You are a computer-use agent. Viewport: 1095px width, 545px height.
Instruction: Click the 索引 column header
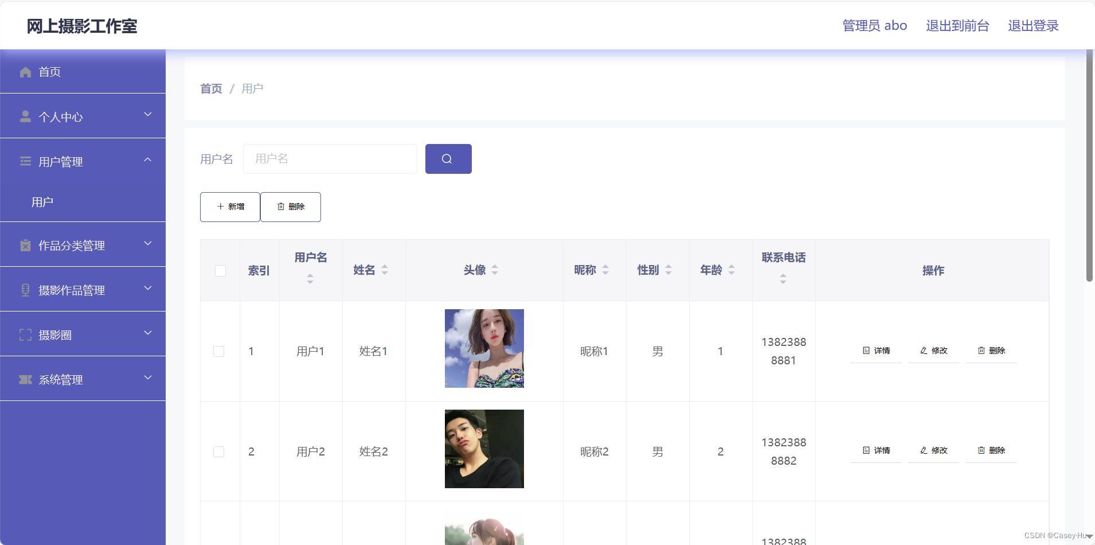[x=259, y=270]
